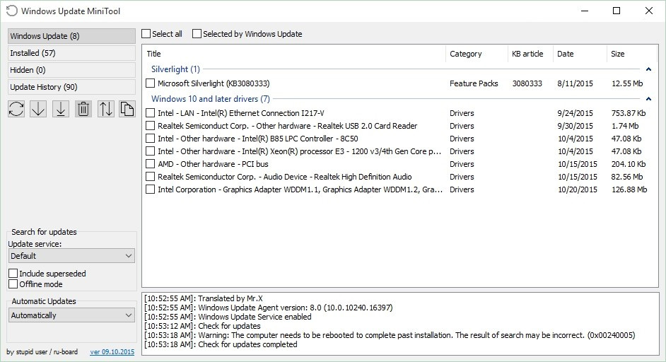This screenshot has height=362, width=666.
Task: Check Realtek USB 2.0 Card Reader driver
Action: (x=150, y=126)
